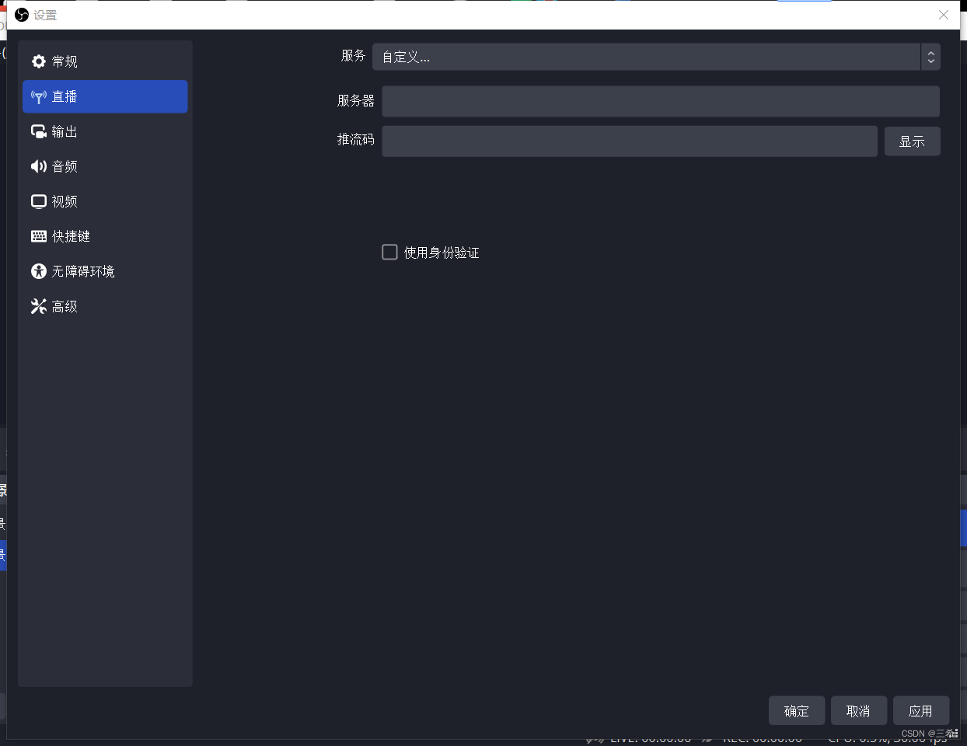Open the 常规 general settings gear icon
The width and height of the screenshot is (967, 746).
click(x=39, y=61)
